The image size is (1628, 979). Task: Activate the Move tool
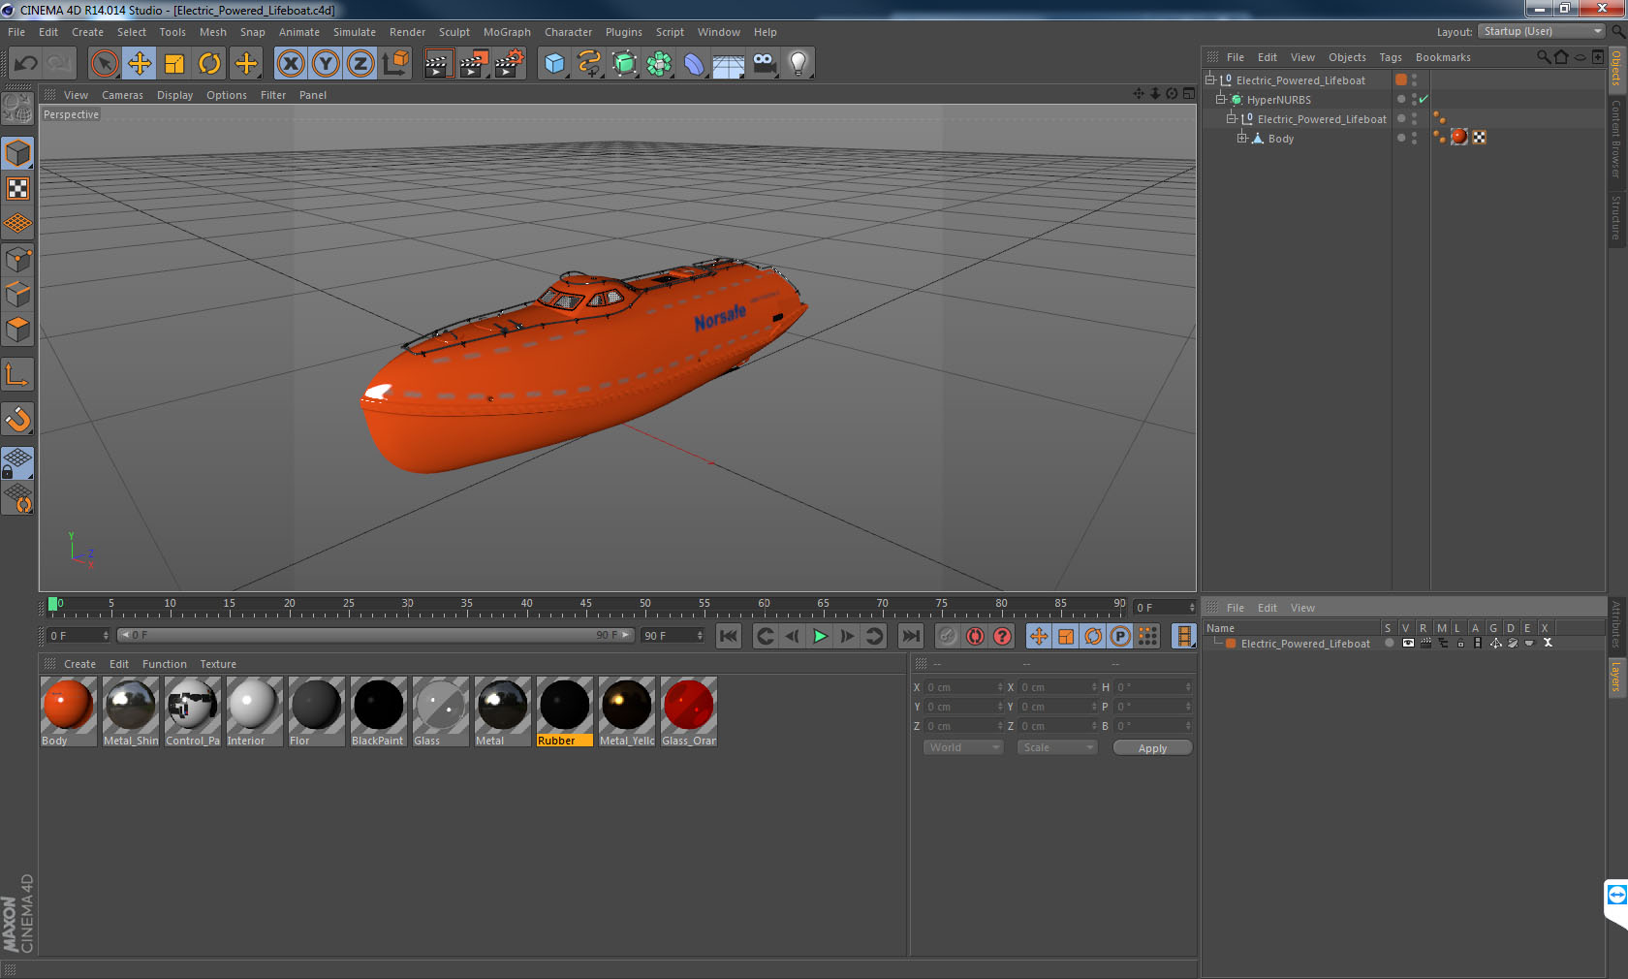point(140,64)
